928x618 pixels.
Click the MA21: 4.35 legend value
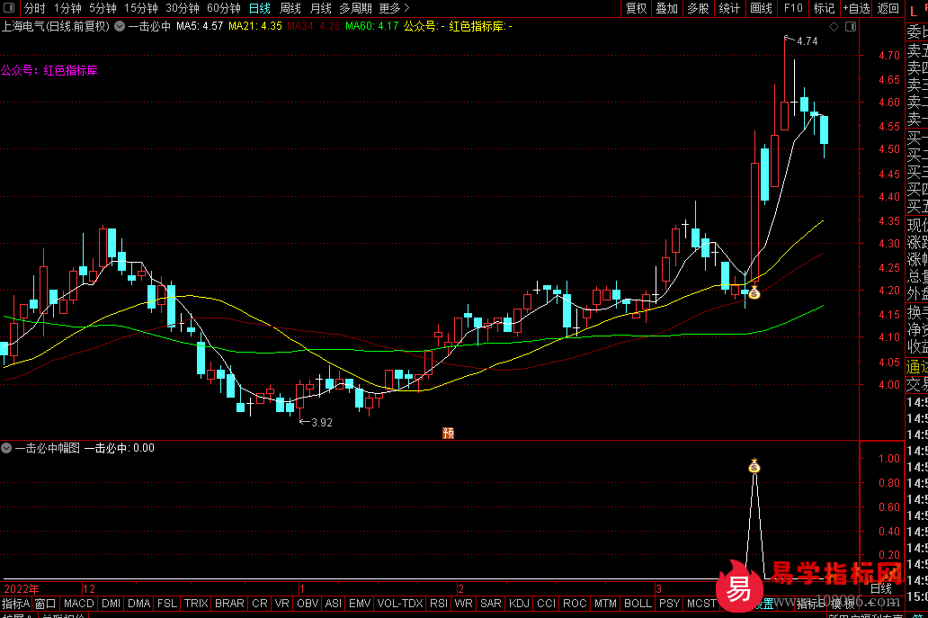255,27
